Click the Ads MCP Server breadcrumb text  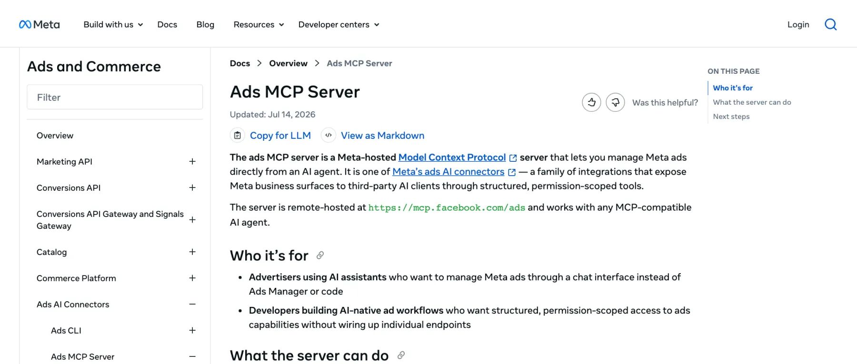tap(359, 63)
